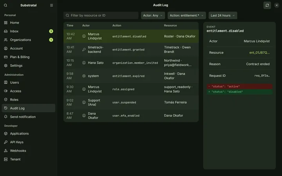Open Home in the sidebar

[29, 23]
